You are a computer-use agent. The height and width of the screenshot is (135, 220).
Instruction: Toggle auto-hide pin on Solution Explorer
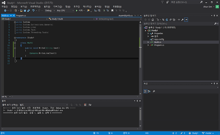[214, 16]
